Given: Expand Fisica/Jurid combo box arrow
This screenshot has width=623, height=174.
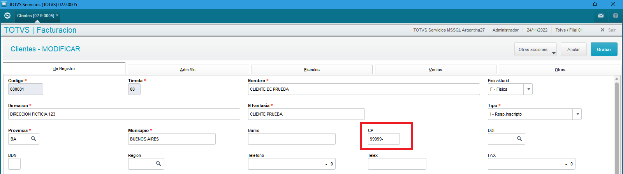Looking at the screenshot, I should pos(528,89).
